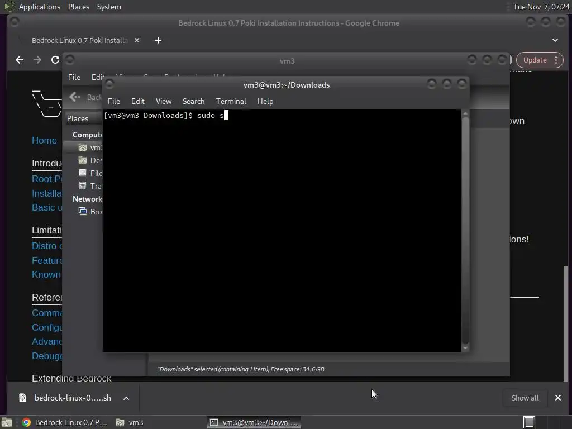The image size is (572, 429).
Task: Open the terminal Search menu
Action: (193, 101)
